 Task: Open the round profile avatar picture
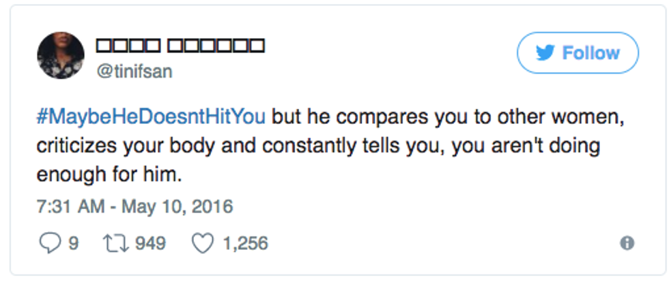point(61,56)
